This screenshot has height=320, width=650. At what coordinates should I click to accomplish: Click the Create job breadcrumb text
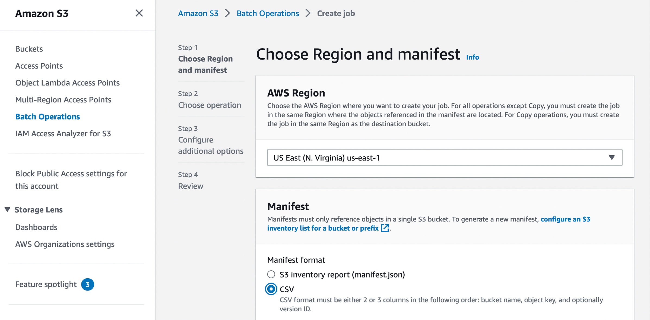pyautogui.click(x=336, y=13)
